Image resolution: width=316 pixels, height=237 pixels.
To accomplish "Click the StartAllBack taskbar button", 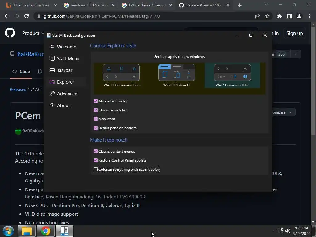I will tap(64, 231).
